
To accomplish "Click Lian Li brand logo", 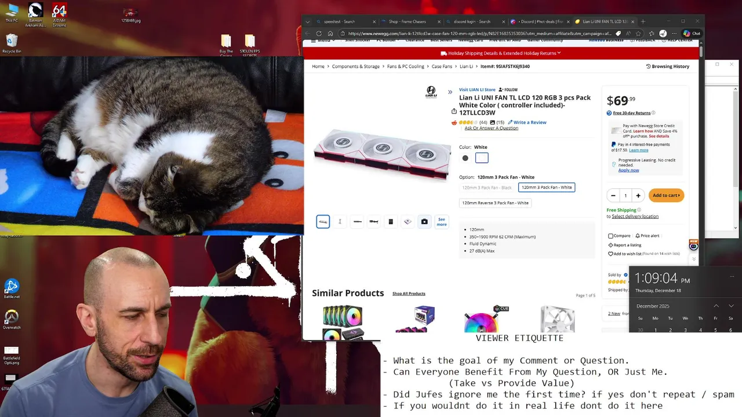I will point(431,92).
